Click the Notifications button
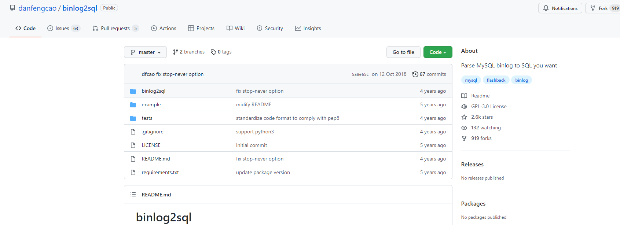The image size is (620, 225). (x=560, y=8)
